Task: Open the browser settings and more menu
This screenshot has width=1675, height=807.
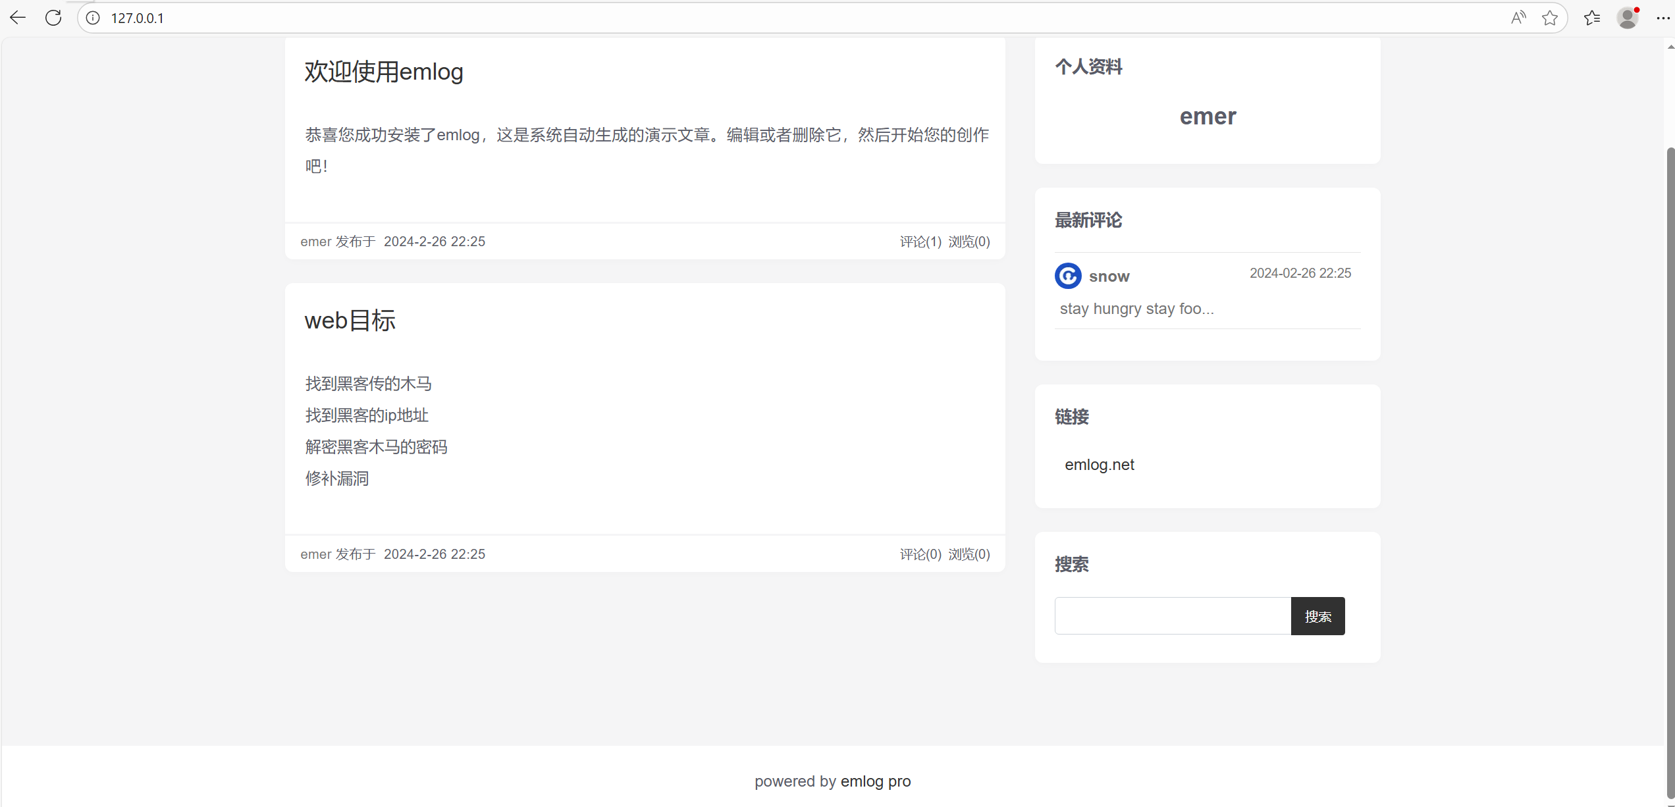Action: [1663, 18]
